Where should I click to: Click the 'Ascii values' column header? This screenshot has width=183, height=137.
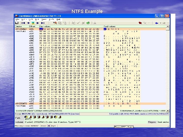[110, 26]
